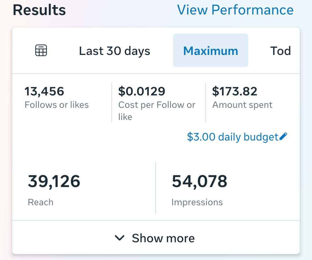Click the Impressions label
The width and height of the screenshot is (312, 260).
tap(197, 202)
